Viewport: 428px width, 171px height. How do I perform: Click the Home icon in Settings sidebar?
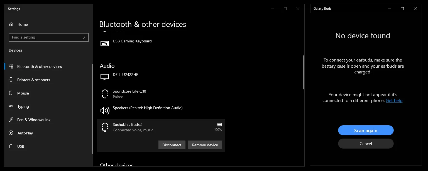coord(11,24)
